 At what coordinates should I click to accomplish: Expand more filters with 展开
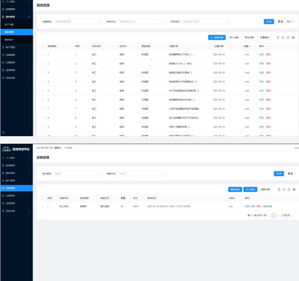point(291,22)
